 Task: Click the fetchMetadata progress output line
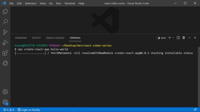pyautogui.click(x=104, y=53)
